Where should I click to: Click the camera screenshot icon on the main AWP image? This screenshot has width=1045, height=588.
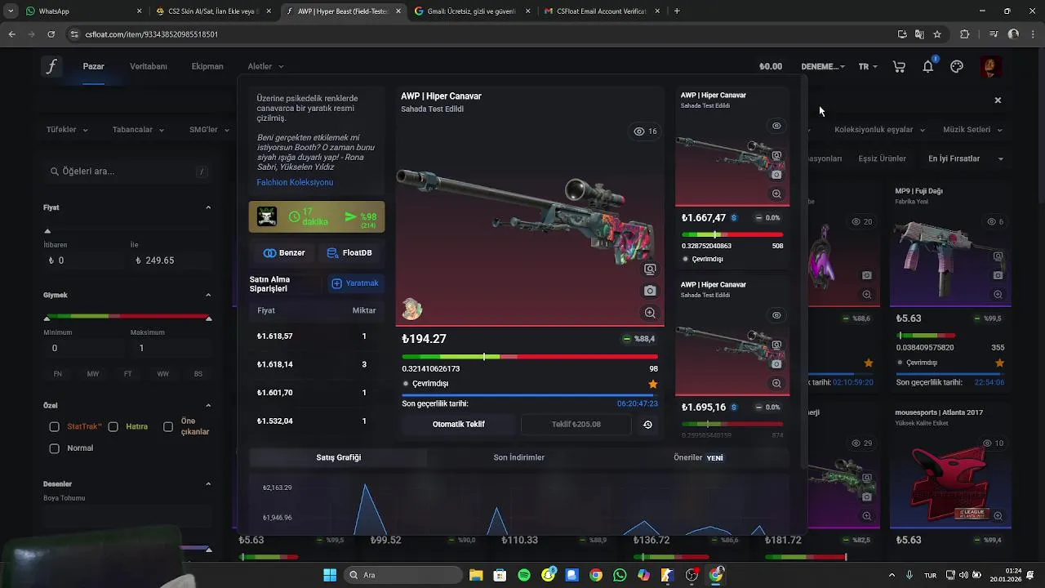pos(650,291)
